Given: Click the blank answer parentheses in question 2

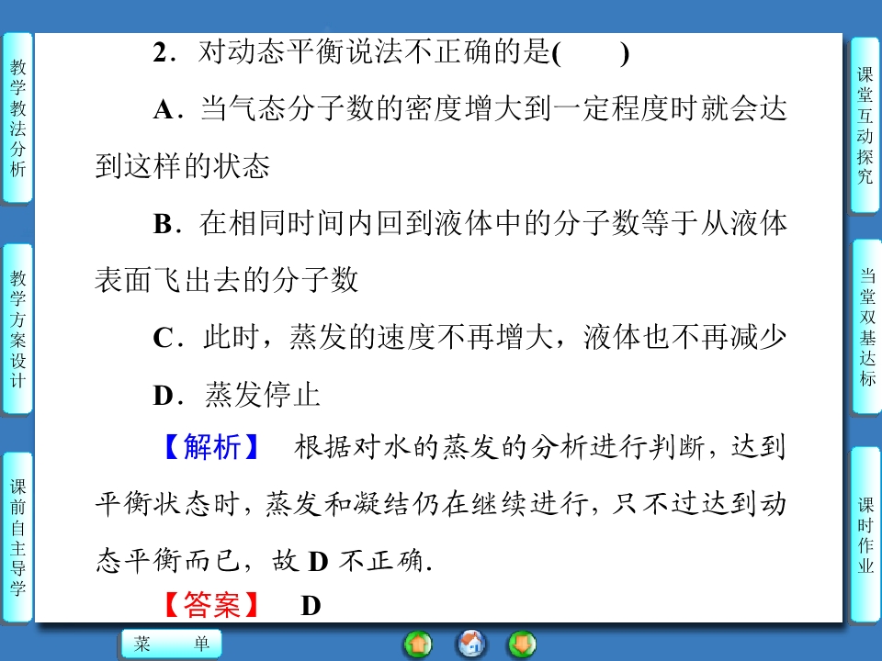Looking at the screenshot, I should 591,54.
